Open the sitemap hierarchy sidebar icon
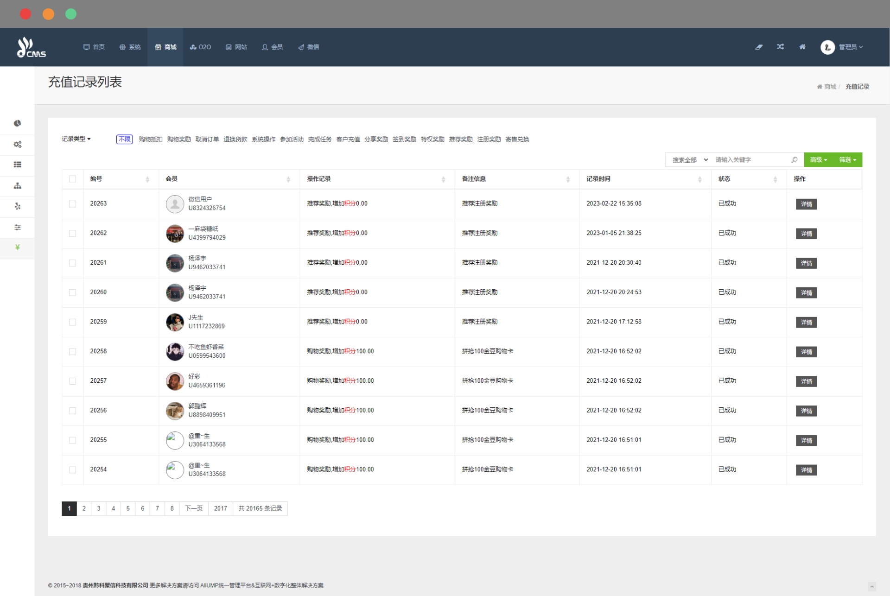 pos(17,186)
